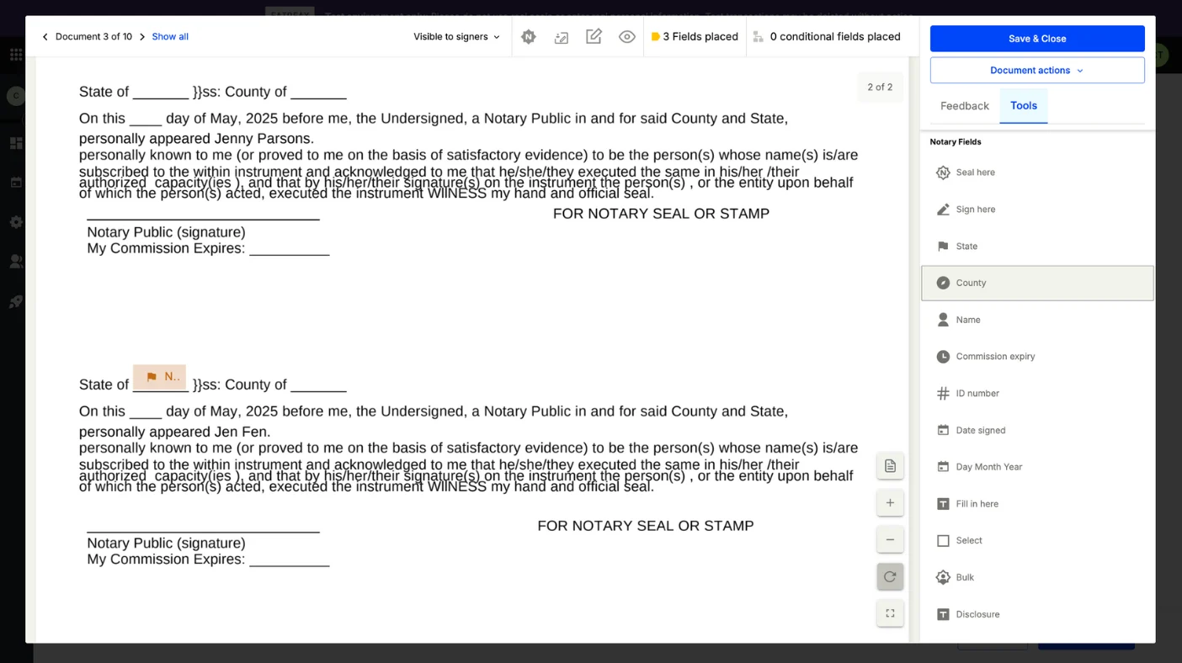This screenshot has height=663, width=1182.
Task: Click 'personally appeared Jenny Parsons.' text
Action: tap(196, 139)
